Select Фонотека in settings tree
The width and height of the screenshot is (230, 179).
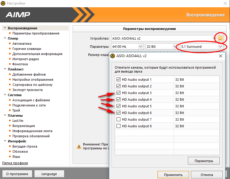20,64
